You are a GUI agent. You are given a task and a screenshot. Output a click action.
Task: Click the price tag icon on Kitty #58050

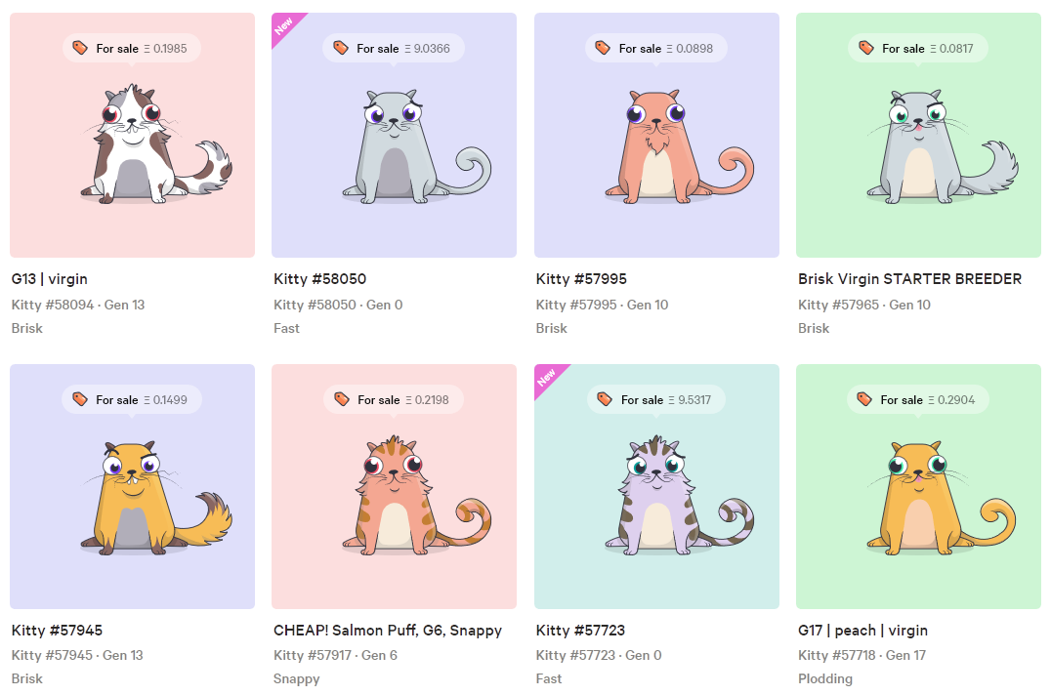[341, 48]
